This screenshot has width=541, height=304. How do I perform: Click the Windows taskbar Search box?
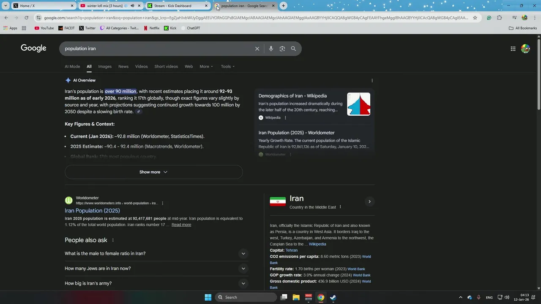246,297
